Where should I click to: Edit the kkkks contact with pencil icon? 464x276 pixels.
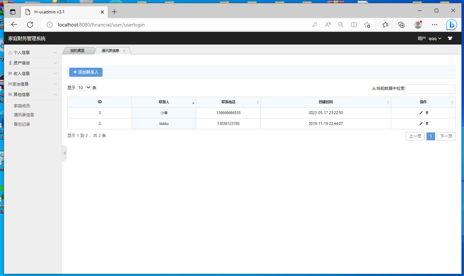pos(421,124)
